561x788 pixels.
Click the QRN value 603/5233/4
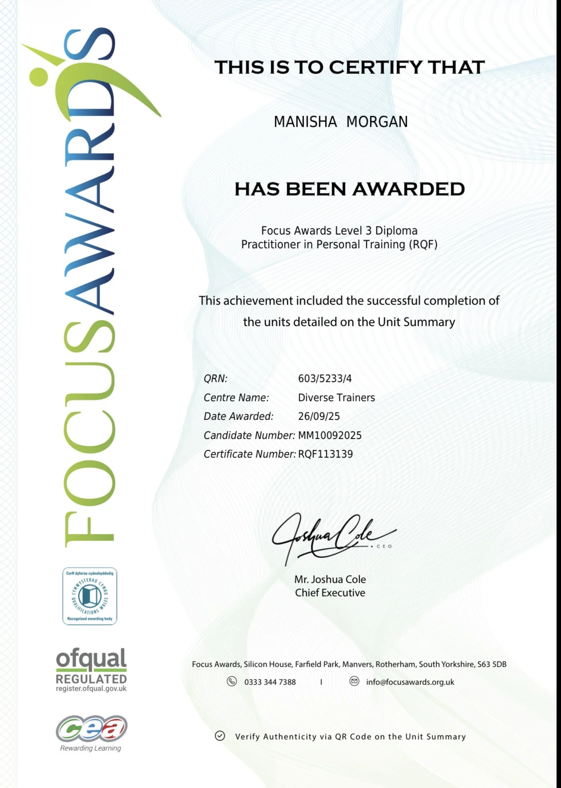click(x=325, y=379)
